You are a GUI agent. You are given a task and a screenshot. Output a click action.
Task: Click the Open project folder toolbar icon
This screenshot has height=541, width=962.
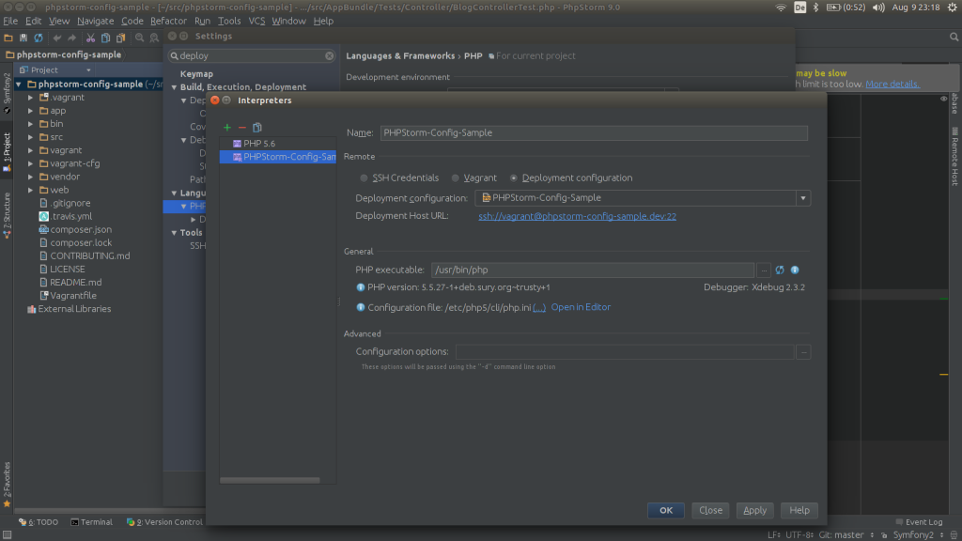click(x=8, y=38)
